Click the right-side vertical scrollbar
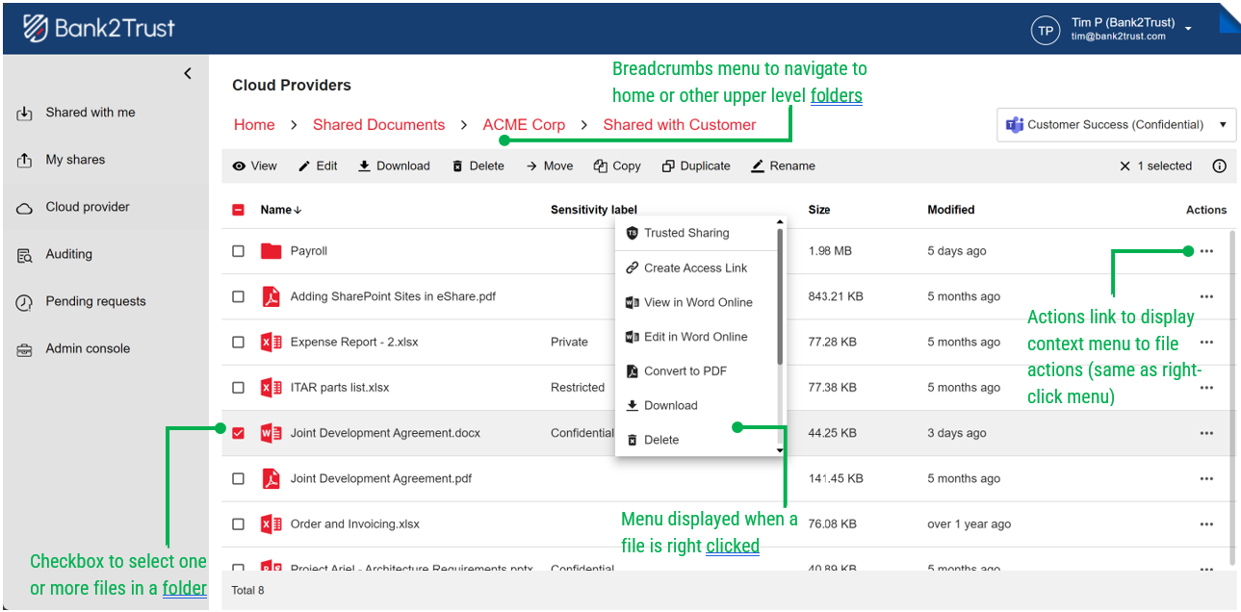The width and height of the screenshot is (1241, 612). 1233,385
